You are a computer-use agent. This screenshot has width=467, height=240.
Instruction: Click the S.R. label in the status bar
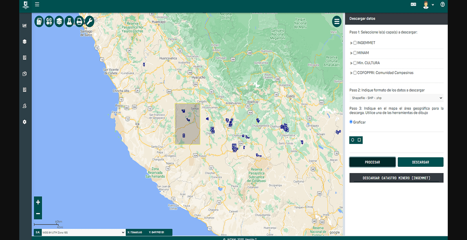point(38,232)
